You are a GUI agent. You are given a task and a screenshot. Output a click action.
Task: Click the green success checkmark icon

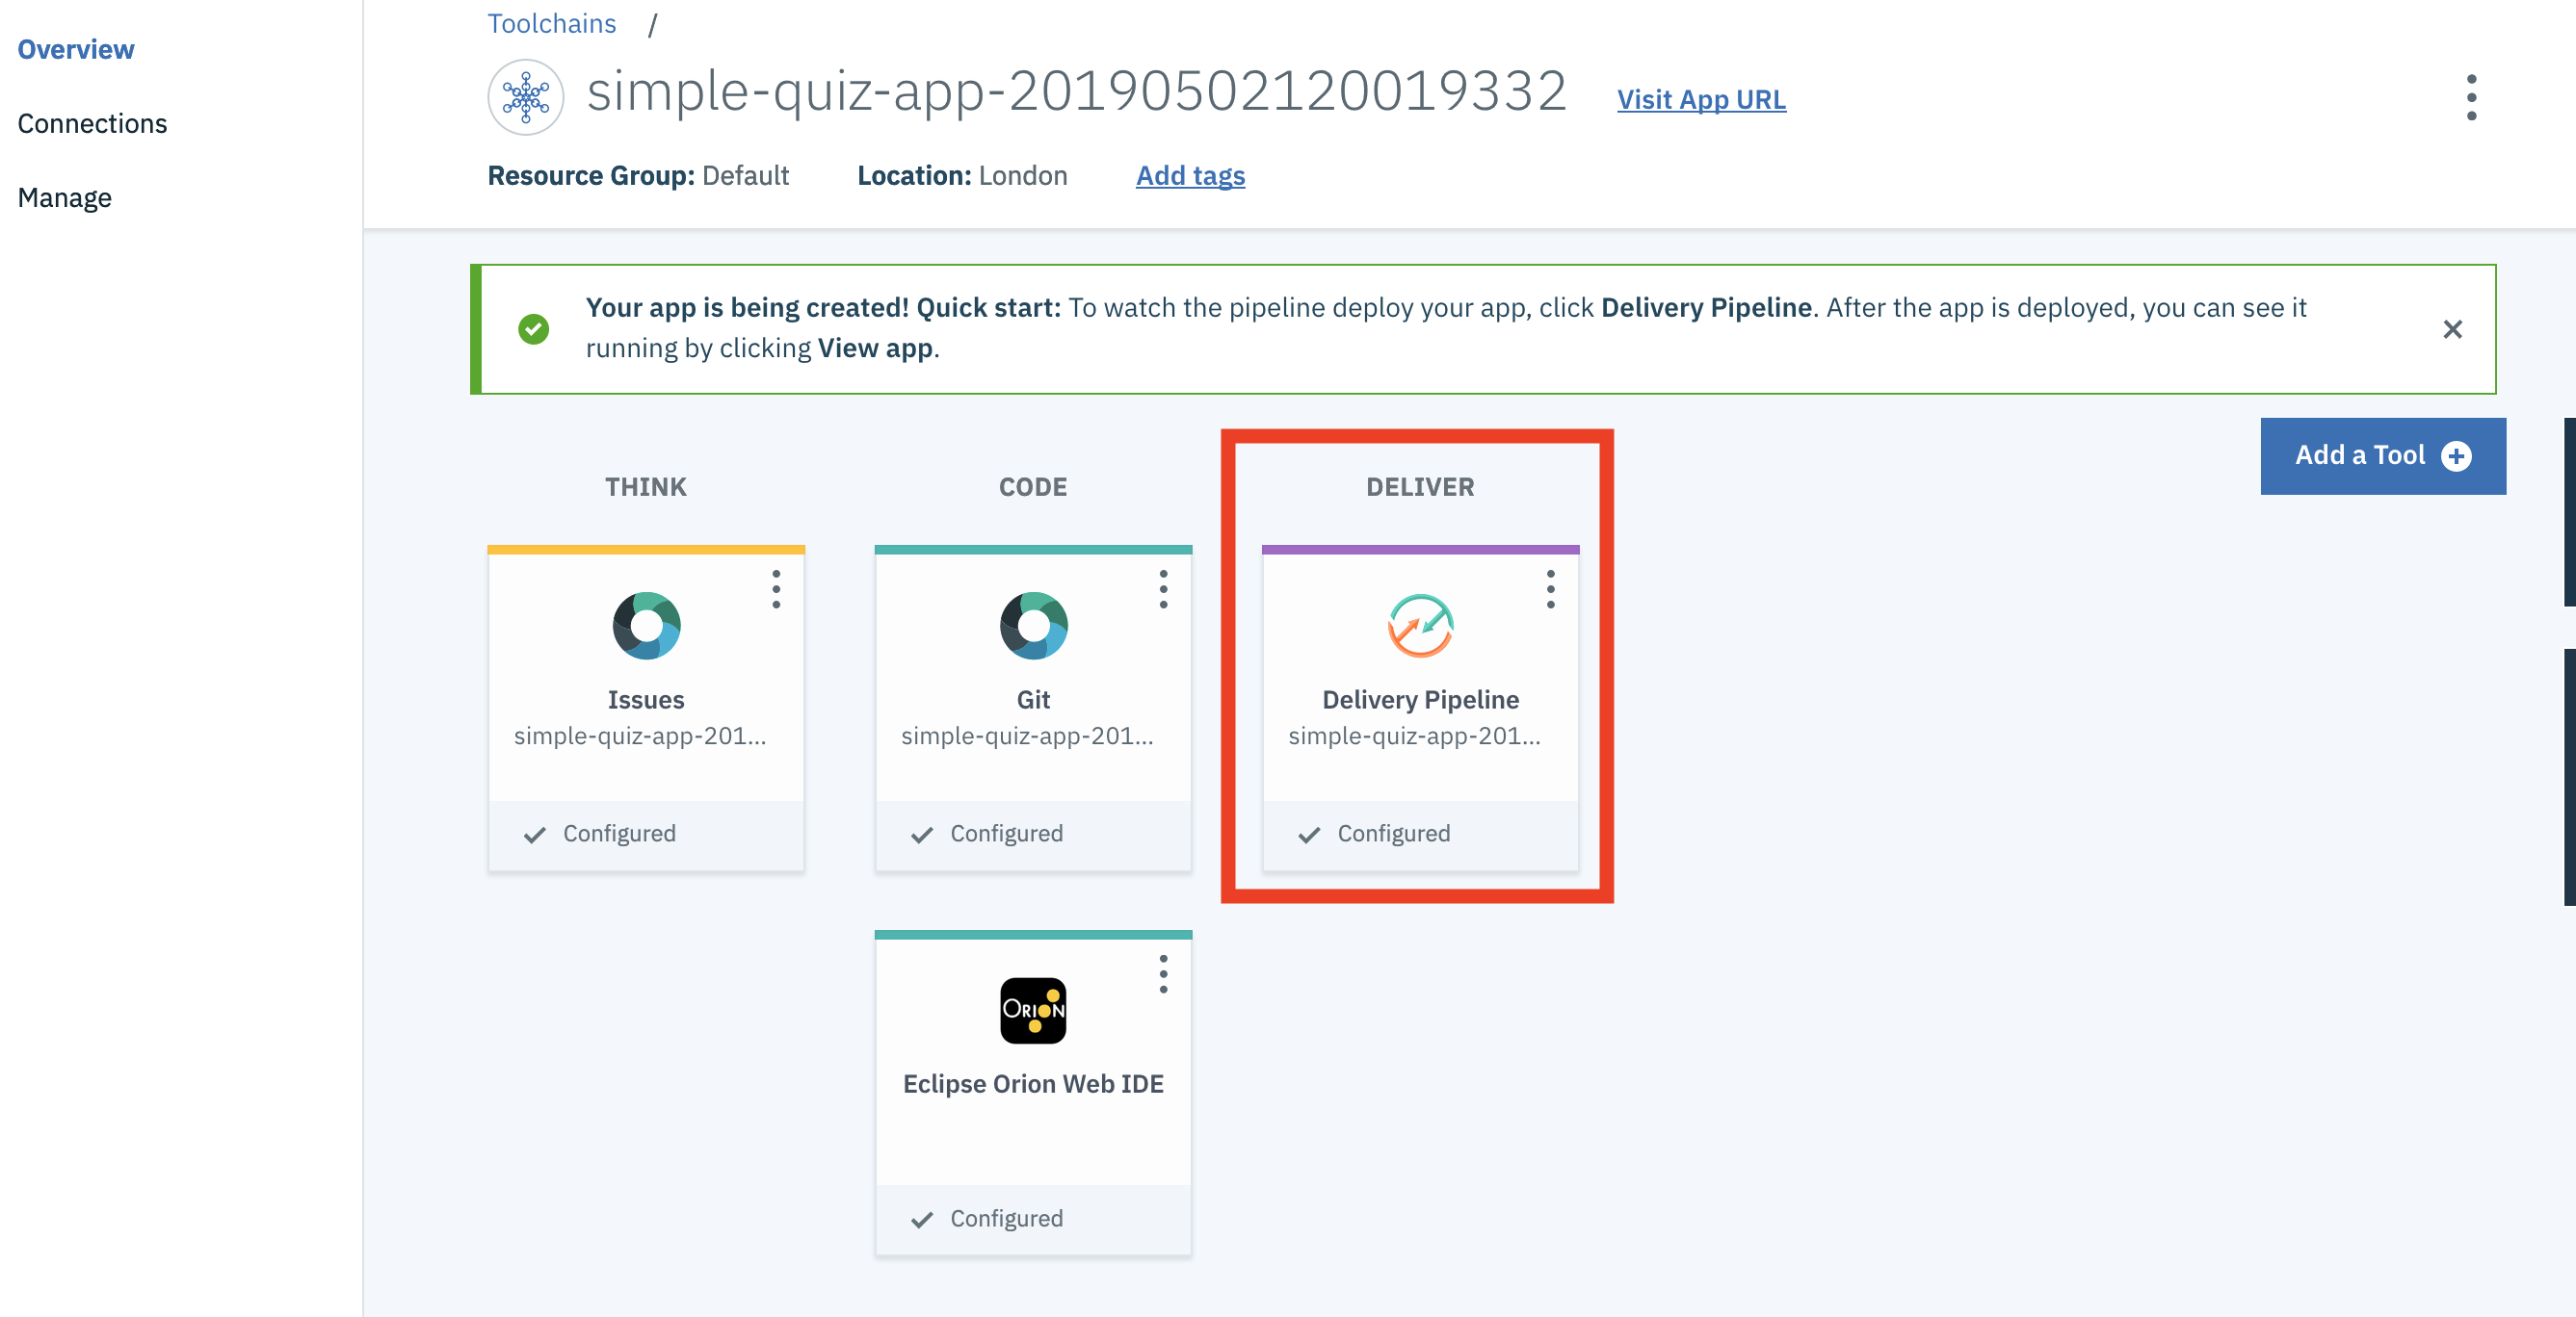533,328
